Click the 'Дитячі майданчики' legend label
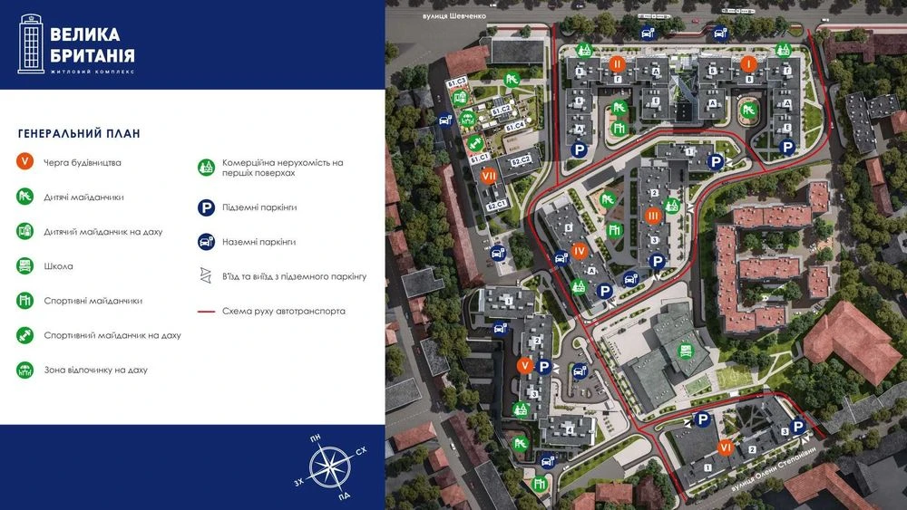 point(83,197)
